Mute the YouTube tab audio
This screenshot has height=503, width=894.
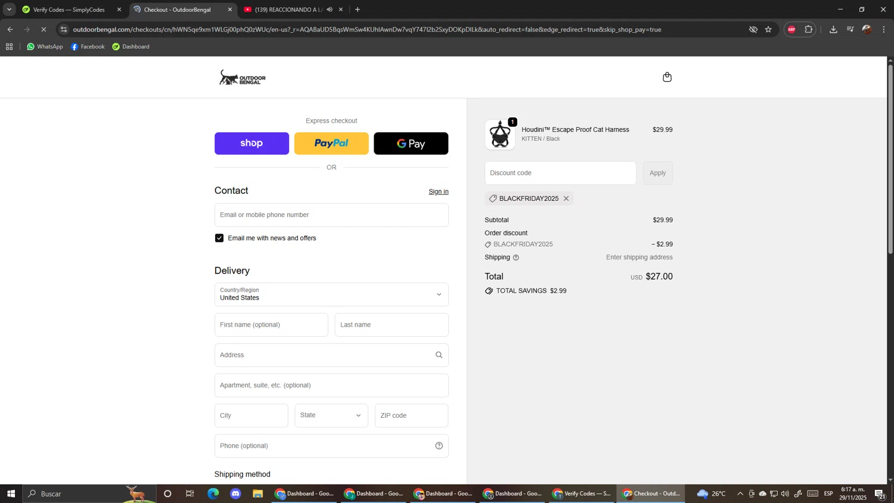click(330, 10)
